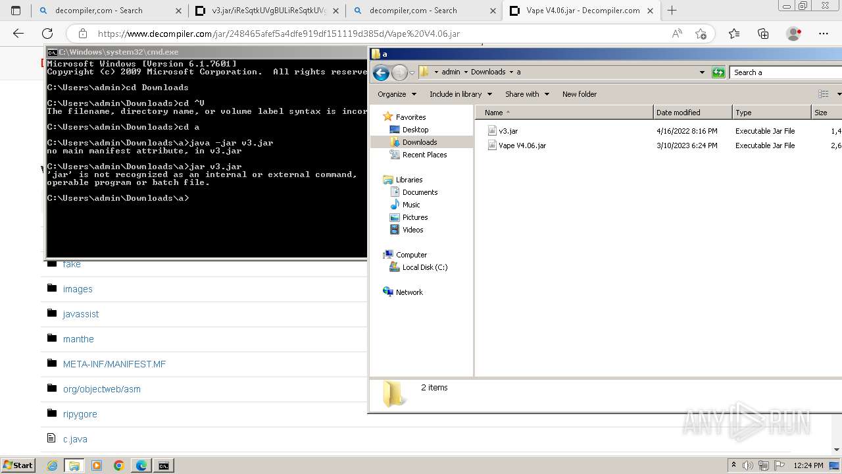
Task: Select Downloads in navigation pane
Action: 420,142
